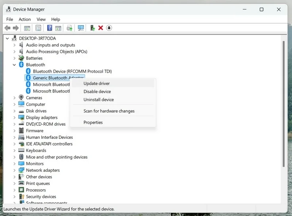
Task: Show or hide the action pane icon
Action: 58,28
